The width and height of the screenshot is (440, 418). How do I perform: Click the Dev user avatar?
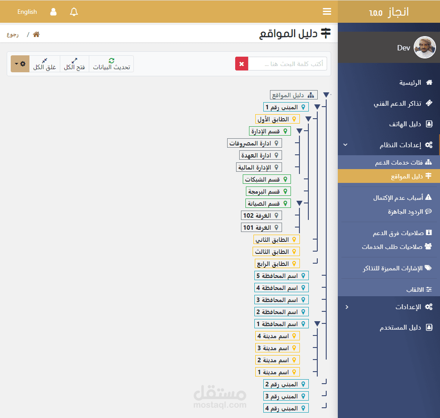click(x=424, y=47)
